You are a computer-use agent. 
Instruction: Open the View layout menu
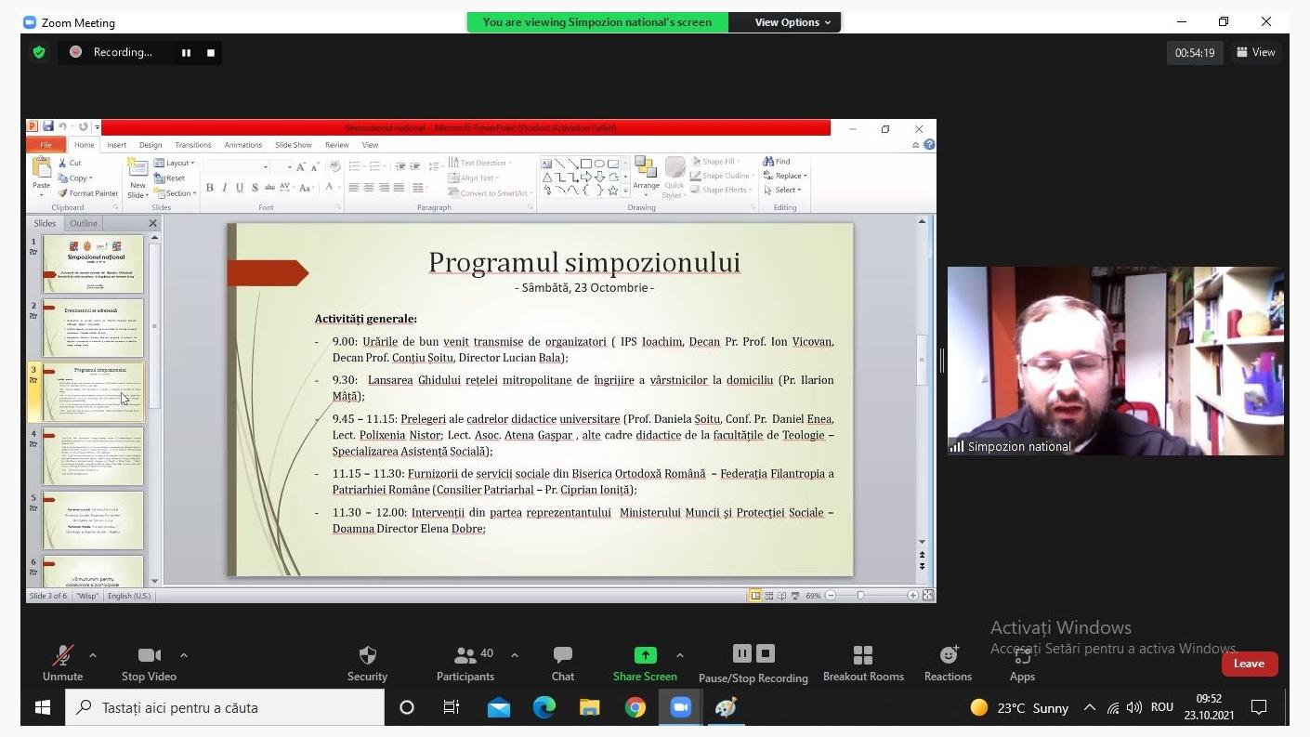(x=1254, y=53)
